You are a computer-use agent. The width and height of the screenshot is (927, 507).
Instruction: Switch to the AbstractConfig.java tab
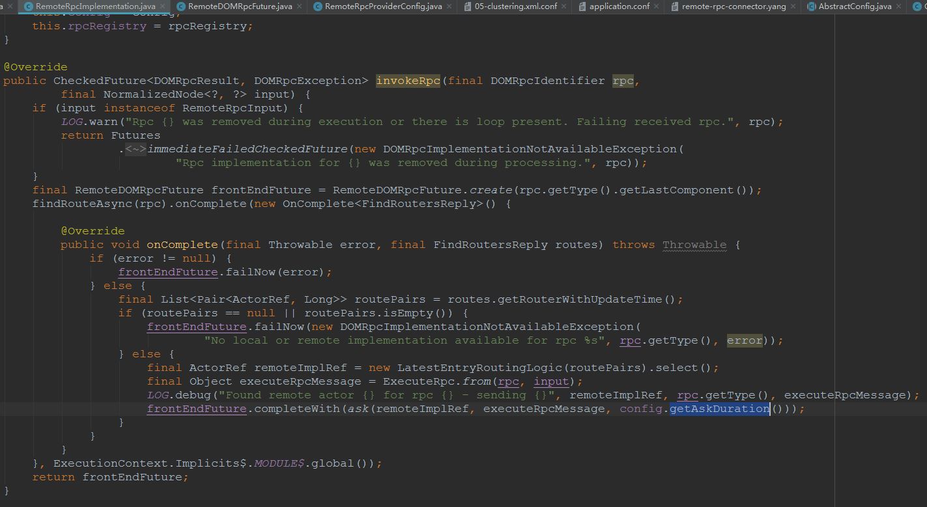pos(853,7)
